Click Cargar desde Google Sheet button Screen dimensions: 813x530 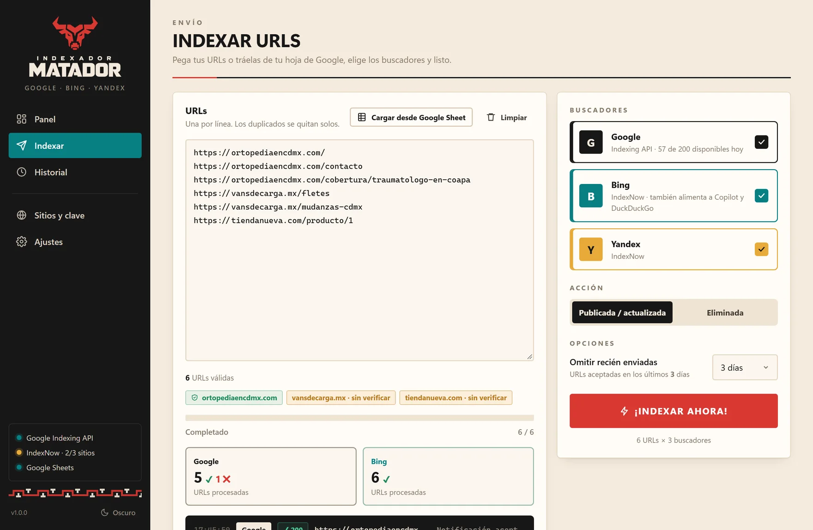[x=411, y=117]
